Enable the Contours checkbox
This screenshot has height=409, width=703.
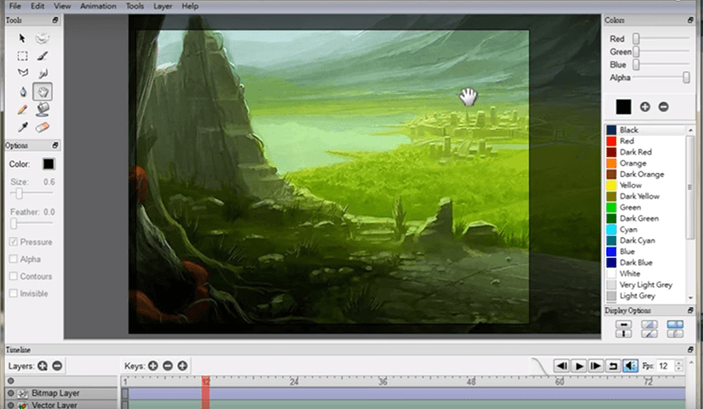pyautogui.click(x=13, y=276)
